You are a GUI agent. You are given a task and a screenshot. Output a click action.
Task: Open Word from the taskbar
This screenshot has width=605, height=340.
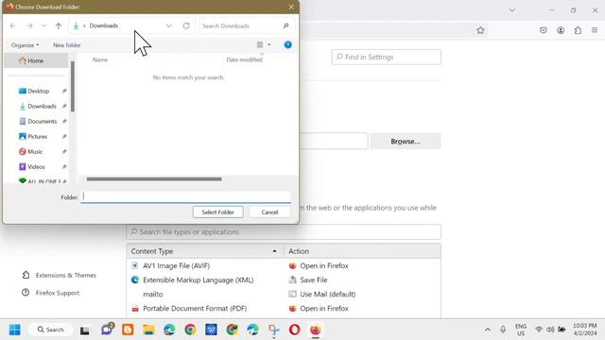(211, 330)
